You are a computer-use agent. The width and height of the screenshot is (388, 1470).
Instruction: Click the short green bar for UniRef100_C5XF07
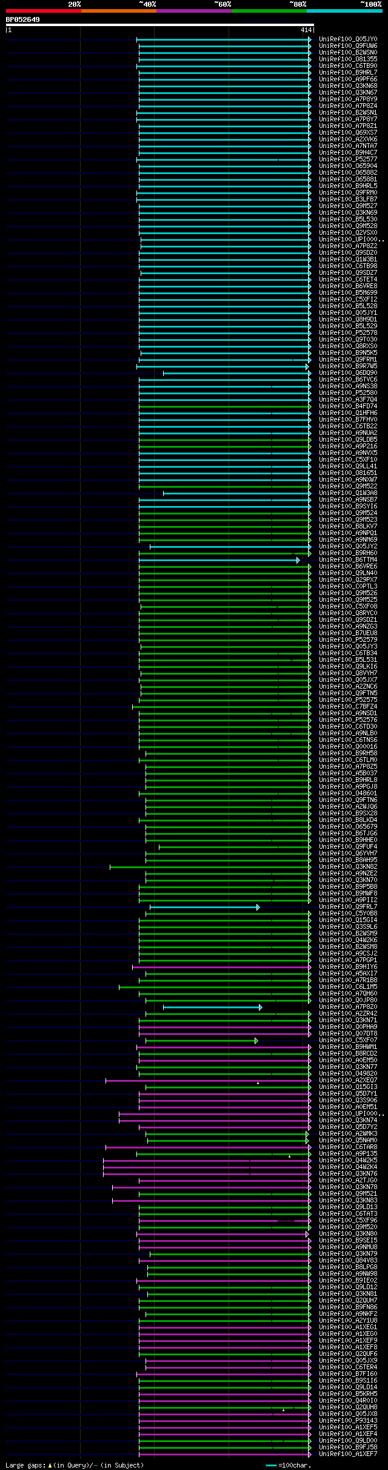pyautogui.click(x=202, y=1040)
